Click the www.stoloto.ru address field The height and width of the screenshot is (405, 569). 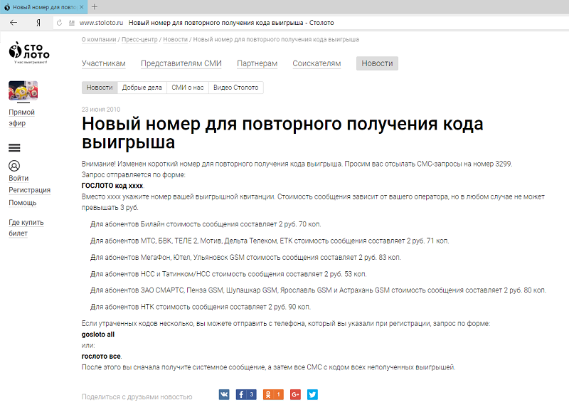[x=101, y=23]
